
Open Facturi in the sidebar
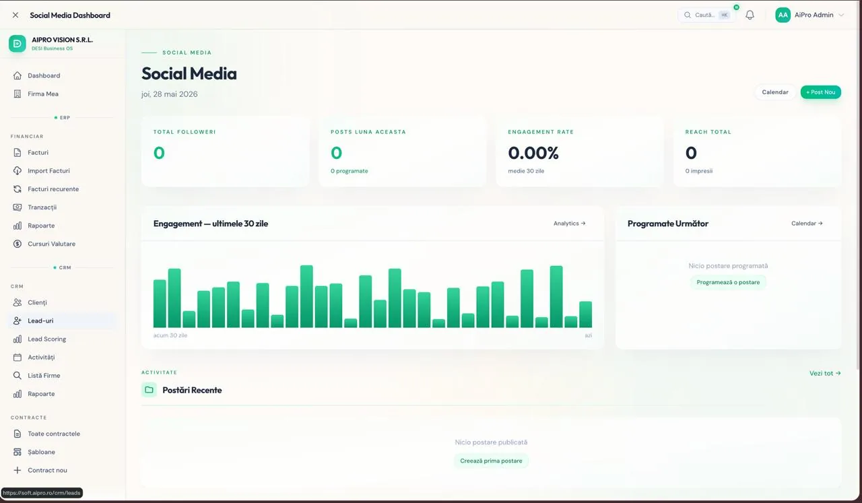click(63, 152)
